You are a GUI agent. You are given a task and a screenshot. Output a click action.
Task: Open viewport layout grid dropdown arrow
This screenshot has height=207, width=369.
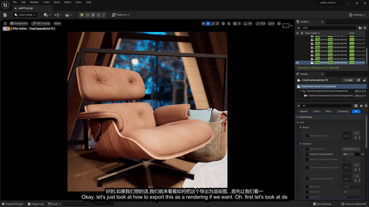[x=291, y=25]
